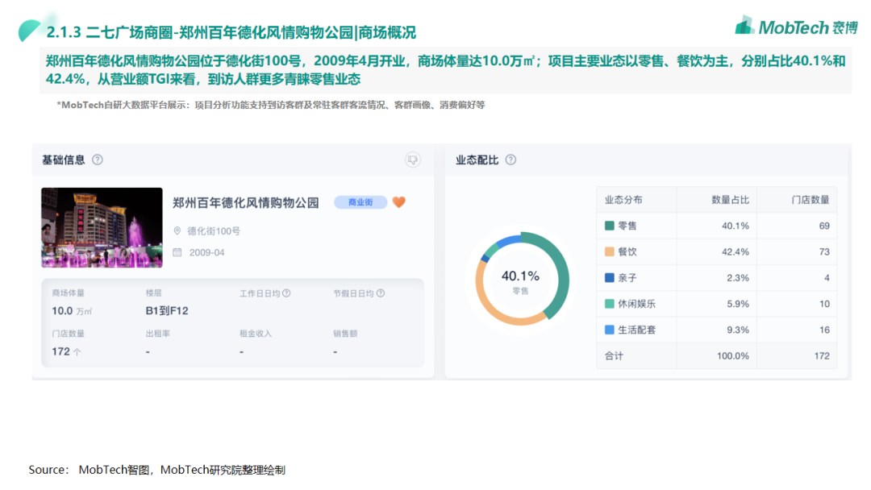Click the 餐饮 orange legend swatch

click(x=610, y=251)
